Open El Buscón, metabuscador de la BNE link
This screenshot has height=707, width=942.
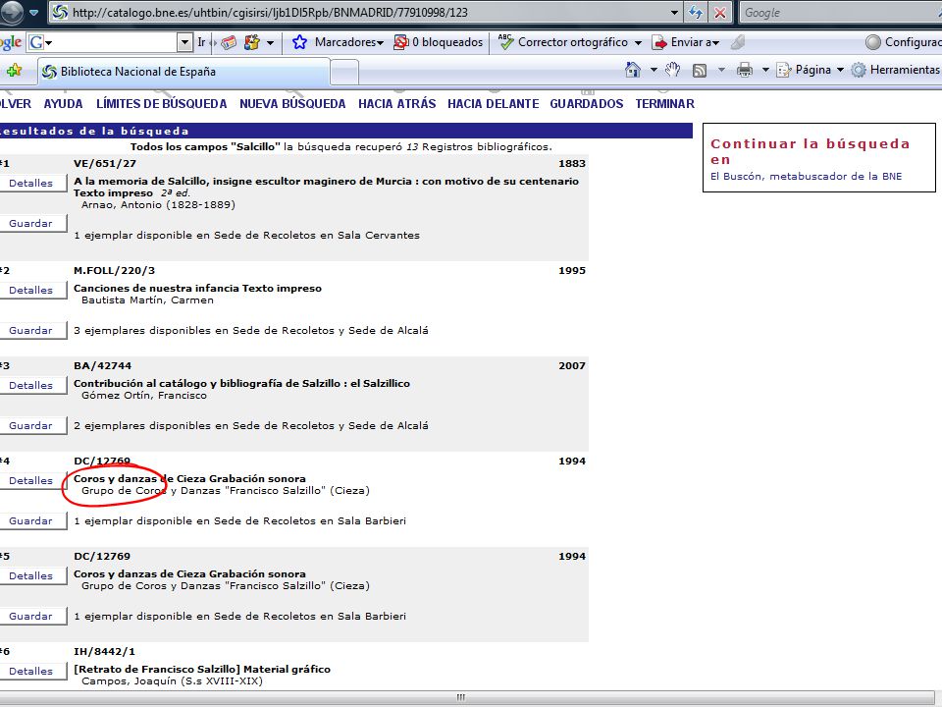click(x=807, y=176)
